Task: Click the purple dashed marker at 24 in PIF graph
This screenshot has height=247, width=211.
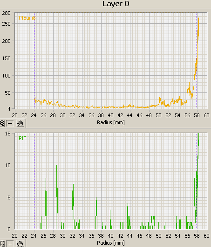Action: (x=34, y=181)
